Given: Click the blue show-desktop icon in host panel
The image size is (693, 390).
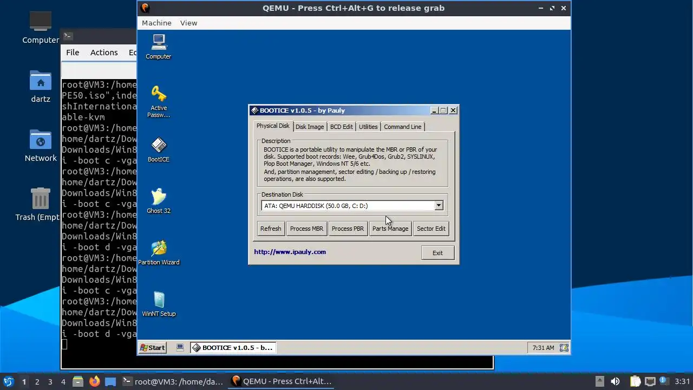Looking at the screenshot, I should point(110,381).
